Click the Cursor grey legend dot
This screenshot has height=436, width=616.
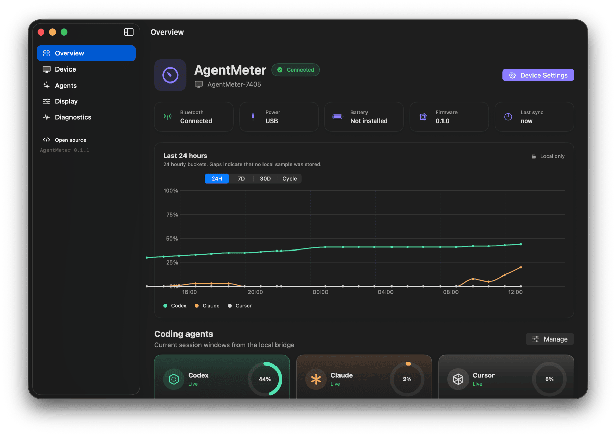point(230,306)
